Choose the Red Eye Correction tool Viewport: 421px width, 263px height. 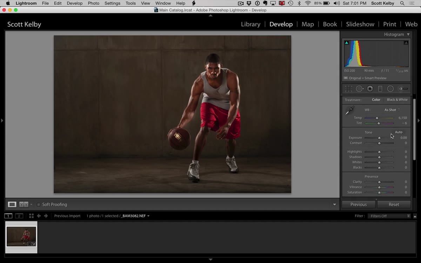(x=370, y=89)
